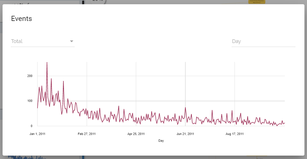Click the 100 y-axis label
307x159 pixels.
pos(30,101)
